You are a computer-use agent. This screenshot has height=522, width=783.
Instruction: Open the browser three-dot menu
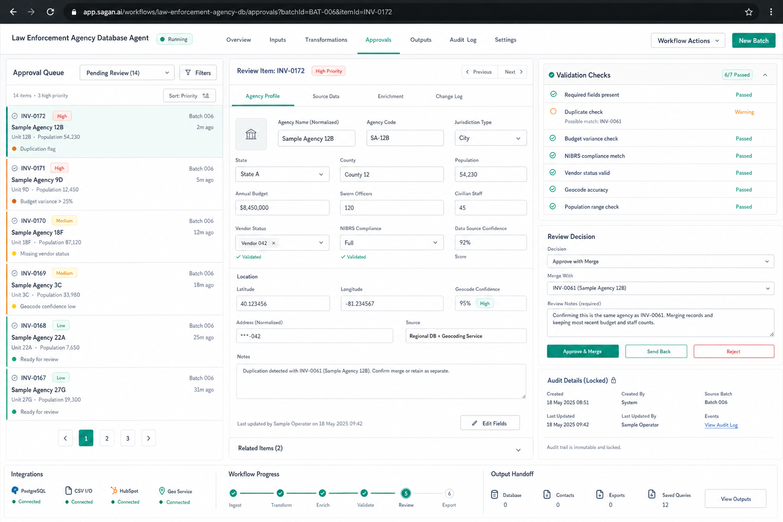point(771,12)
